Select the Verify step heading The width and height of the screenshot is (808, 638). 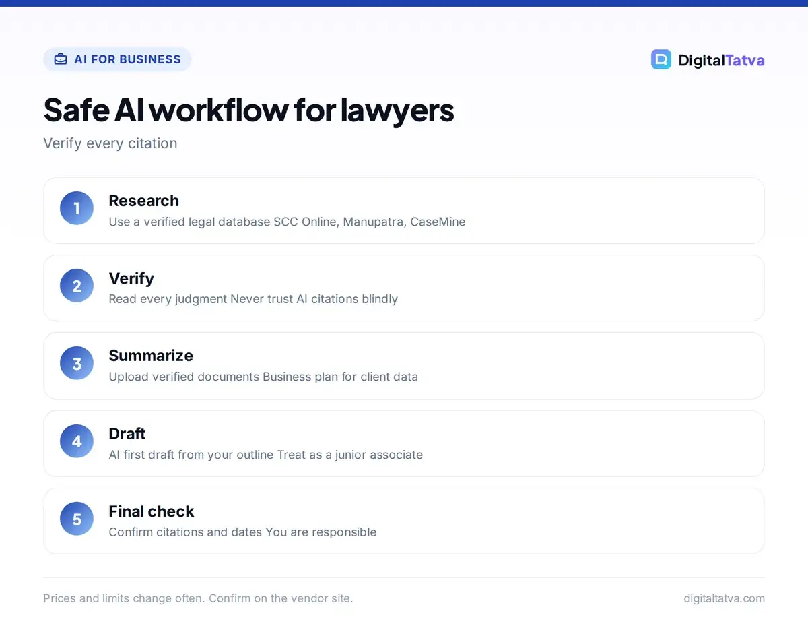[x=131, y=278]
